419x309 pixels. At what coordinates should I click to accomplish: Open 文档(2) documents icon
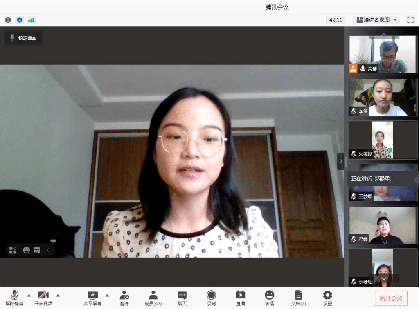pyautogui.click(x=298, y=298)
